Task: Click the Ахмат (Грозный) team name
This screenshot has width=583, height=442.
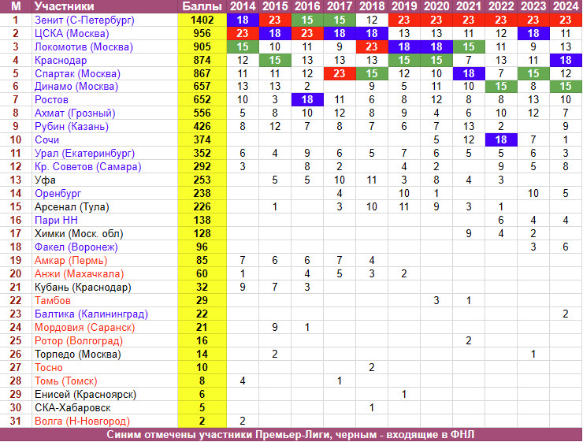Action: 75,113
